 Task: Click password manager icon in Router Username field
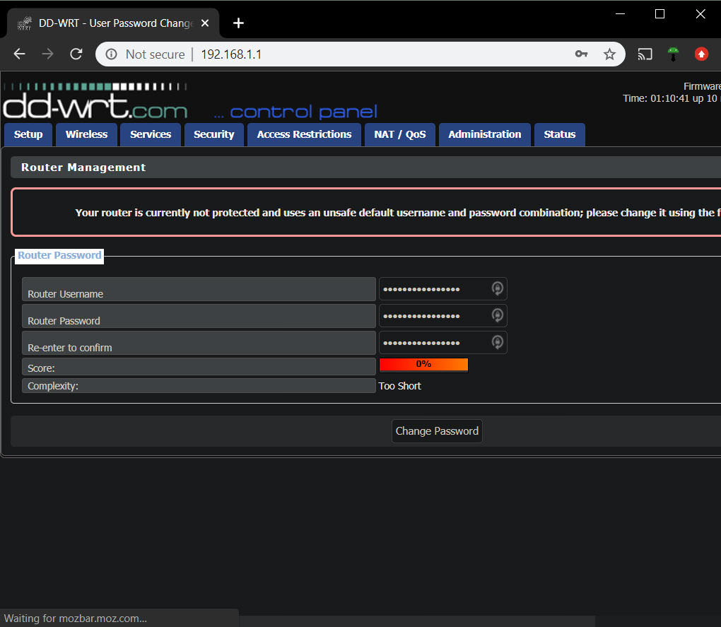pos(497,288)
